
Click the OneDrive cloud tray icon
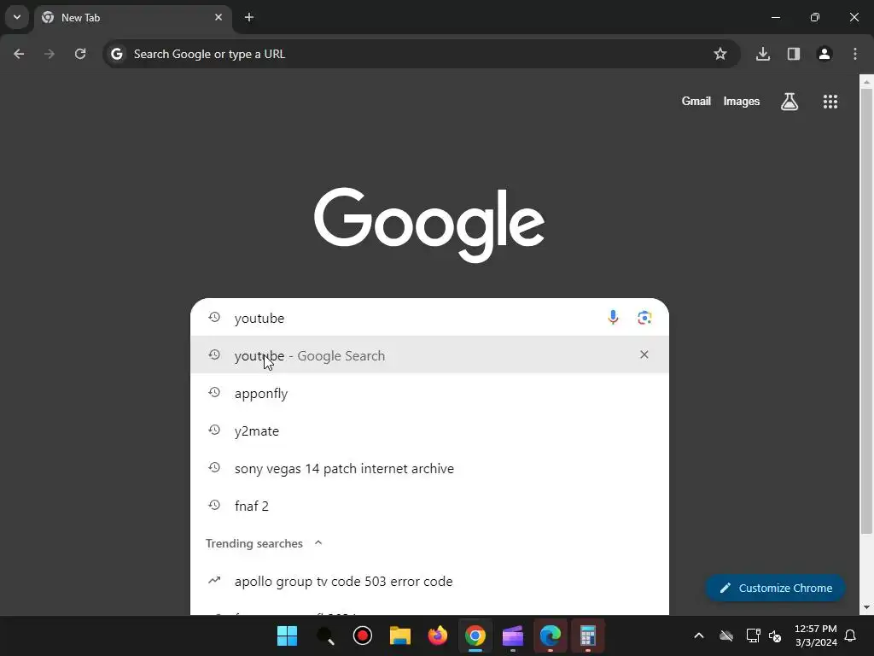(726, 635)
